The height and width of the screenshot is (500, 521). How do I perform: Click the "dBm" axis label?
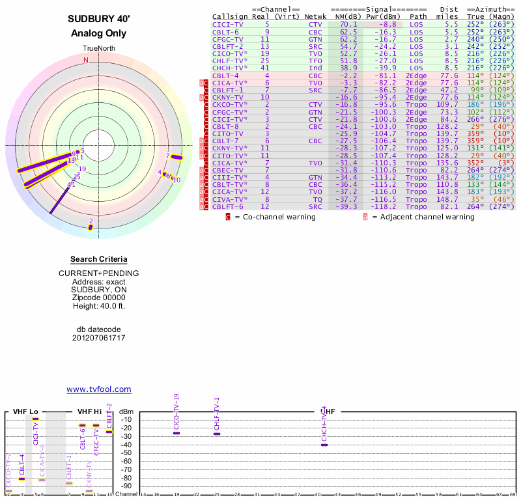pyautogui.click(x=126, y=411)
